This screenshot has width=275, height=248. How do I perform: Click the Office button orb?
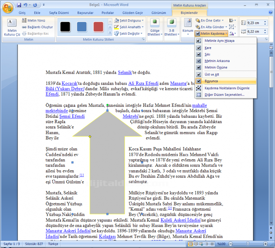tap(8, 8)
